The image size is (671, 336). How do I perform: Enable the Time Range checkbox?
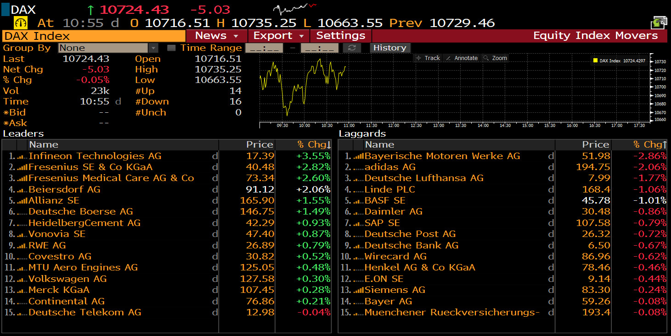pos(171,48)
